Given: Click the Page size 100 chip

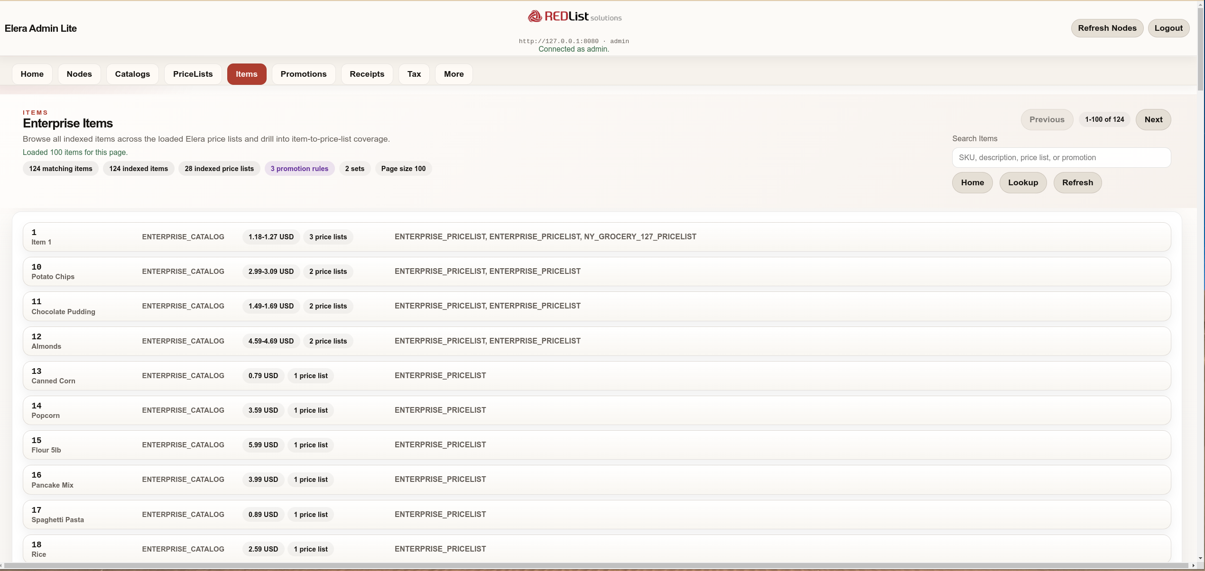Looking at the screenshot, I should tap(403, 169).
